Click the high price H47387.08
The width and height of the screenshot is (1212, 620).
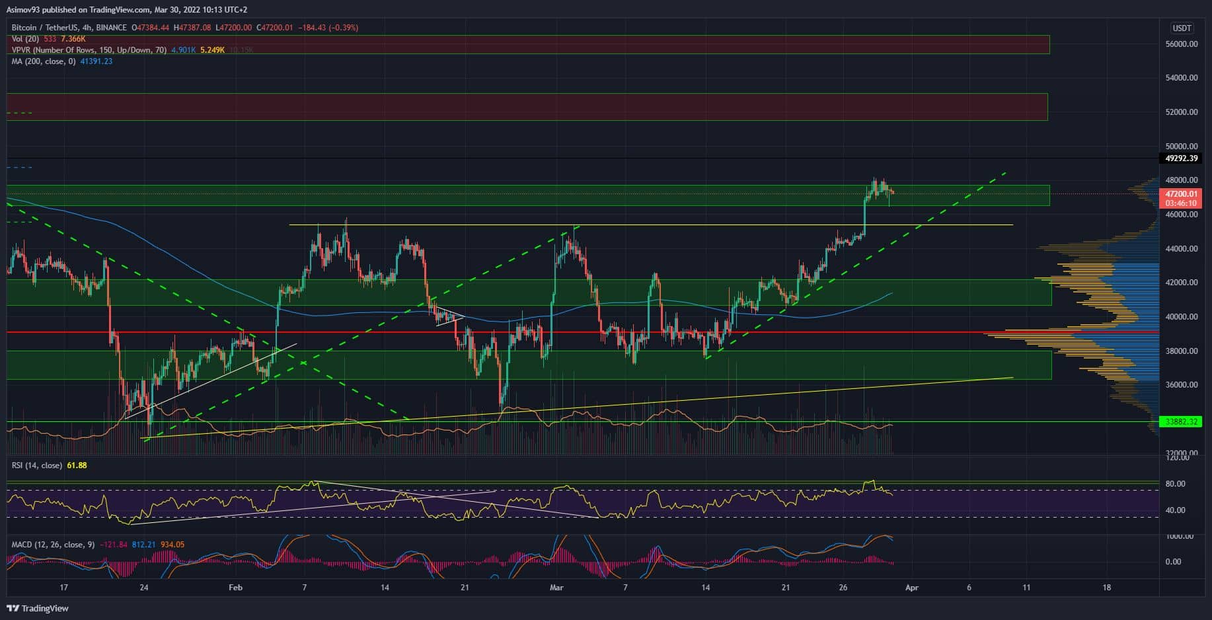pos(192,28)
